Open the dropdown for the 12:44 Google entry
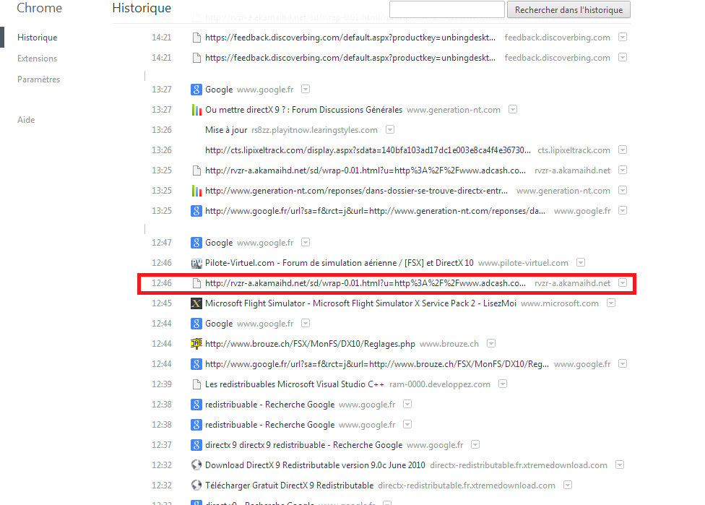The width and height of the screenshot is (705, 505). click(x=306, y=324)
